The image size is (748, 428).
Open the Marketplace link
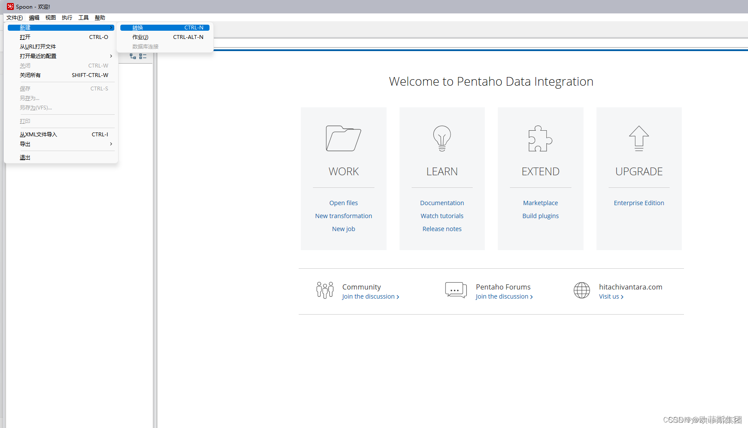click(540, 203)
